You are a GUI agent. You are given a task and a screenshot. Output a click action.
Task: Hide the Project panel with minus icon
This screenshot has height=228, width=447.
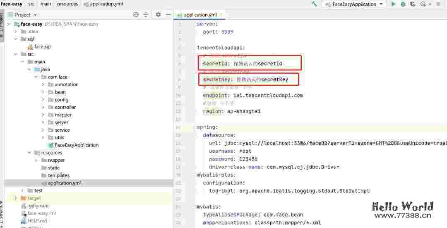pos(168,14)
